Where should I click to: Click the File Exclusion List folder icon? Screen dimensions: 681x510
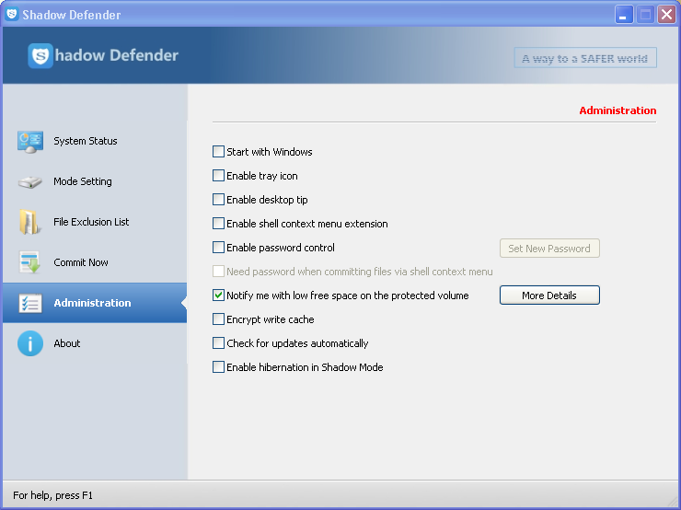(29, 222)
